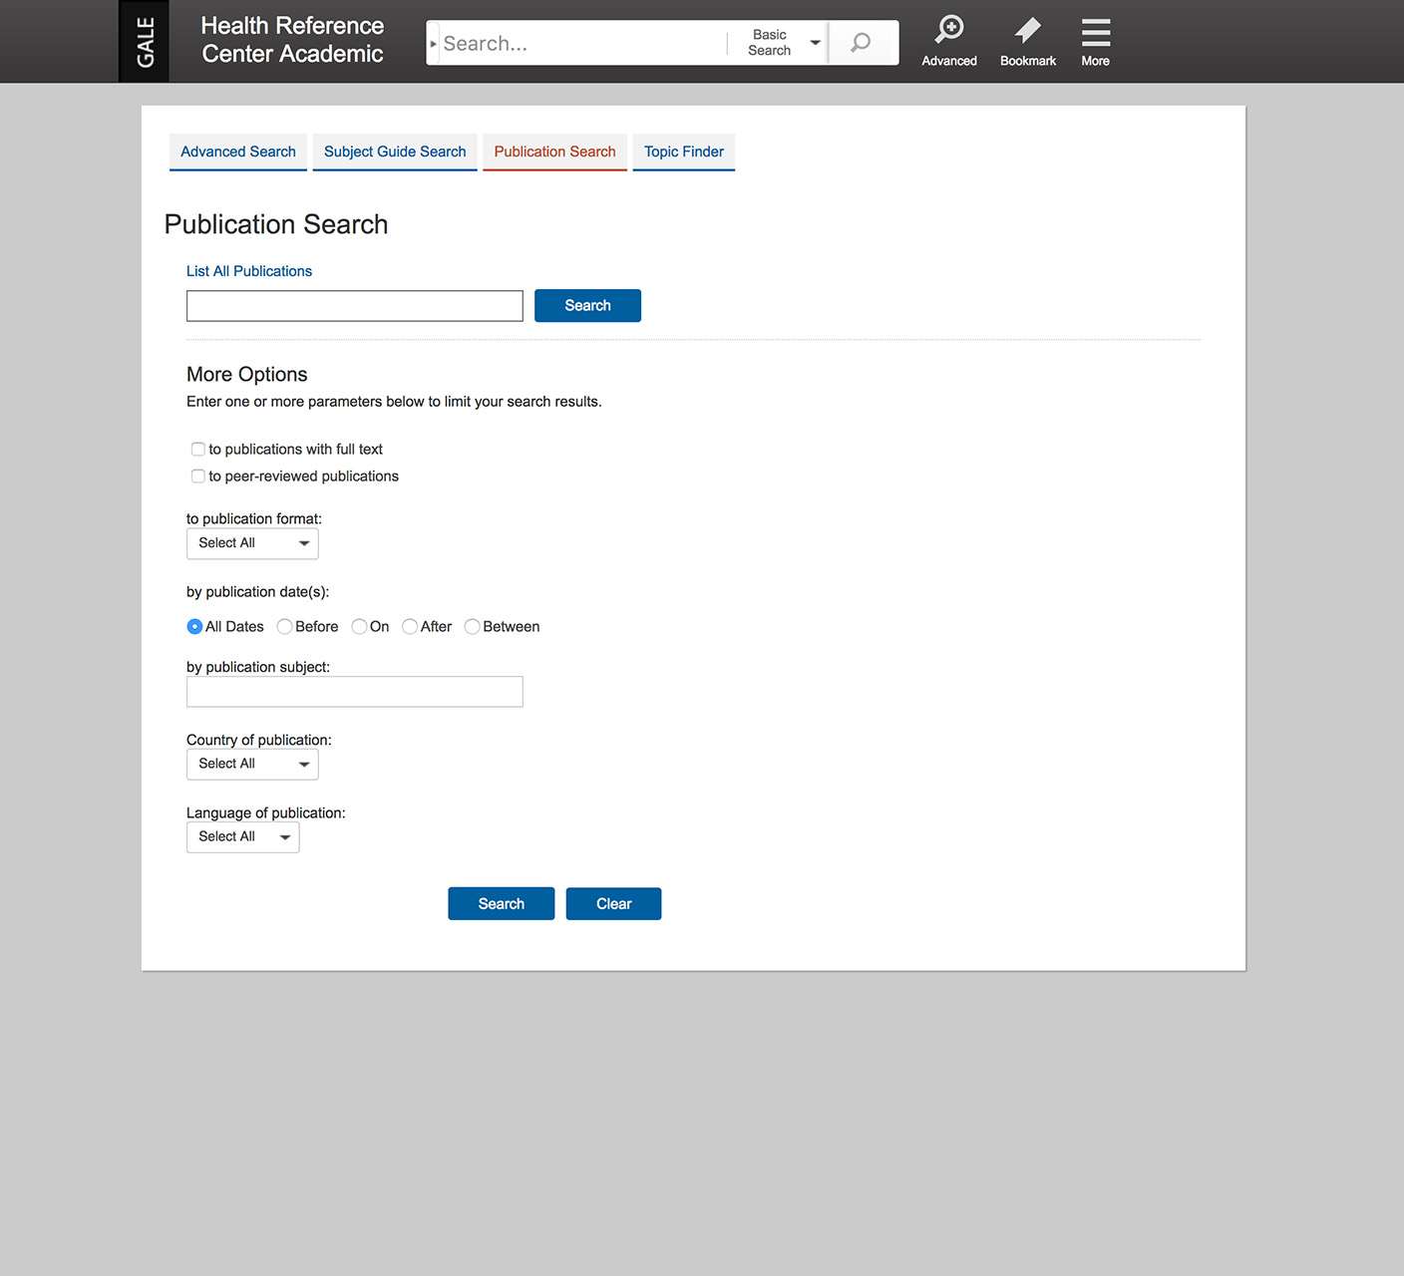Open the Country of publication dropdown
Screen dimensions: 1404x1276
252,764
